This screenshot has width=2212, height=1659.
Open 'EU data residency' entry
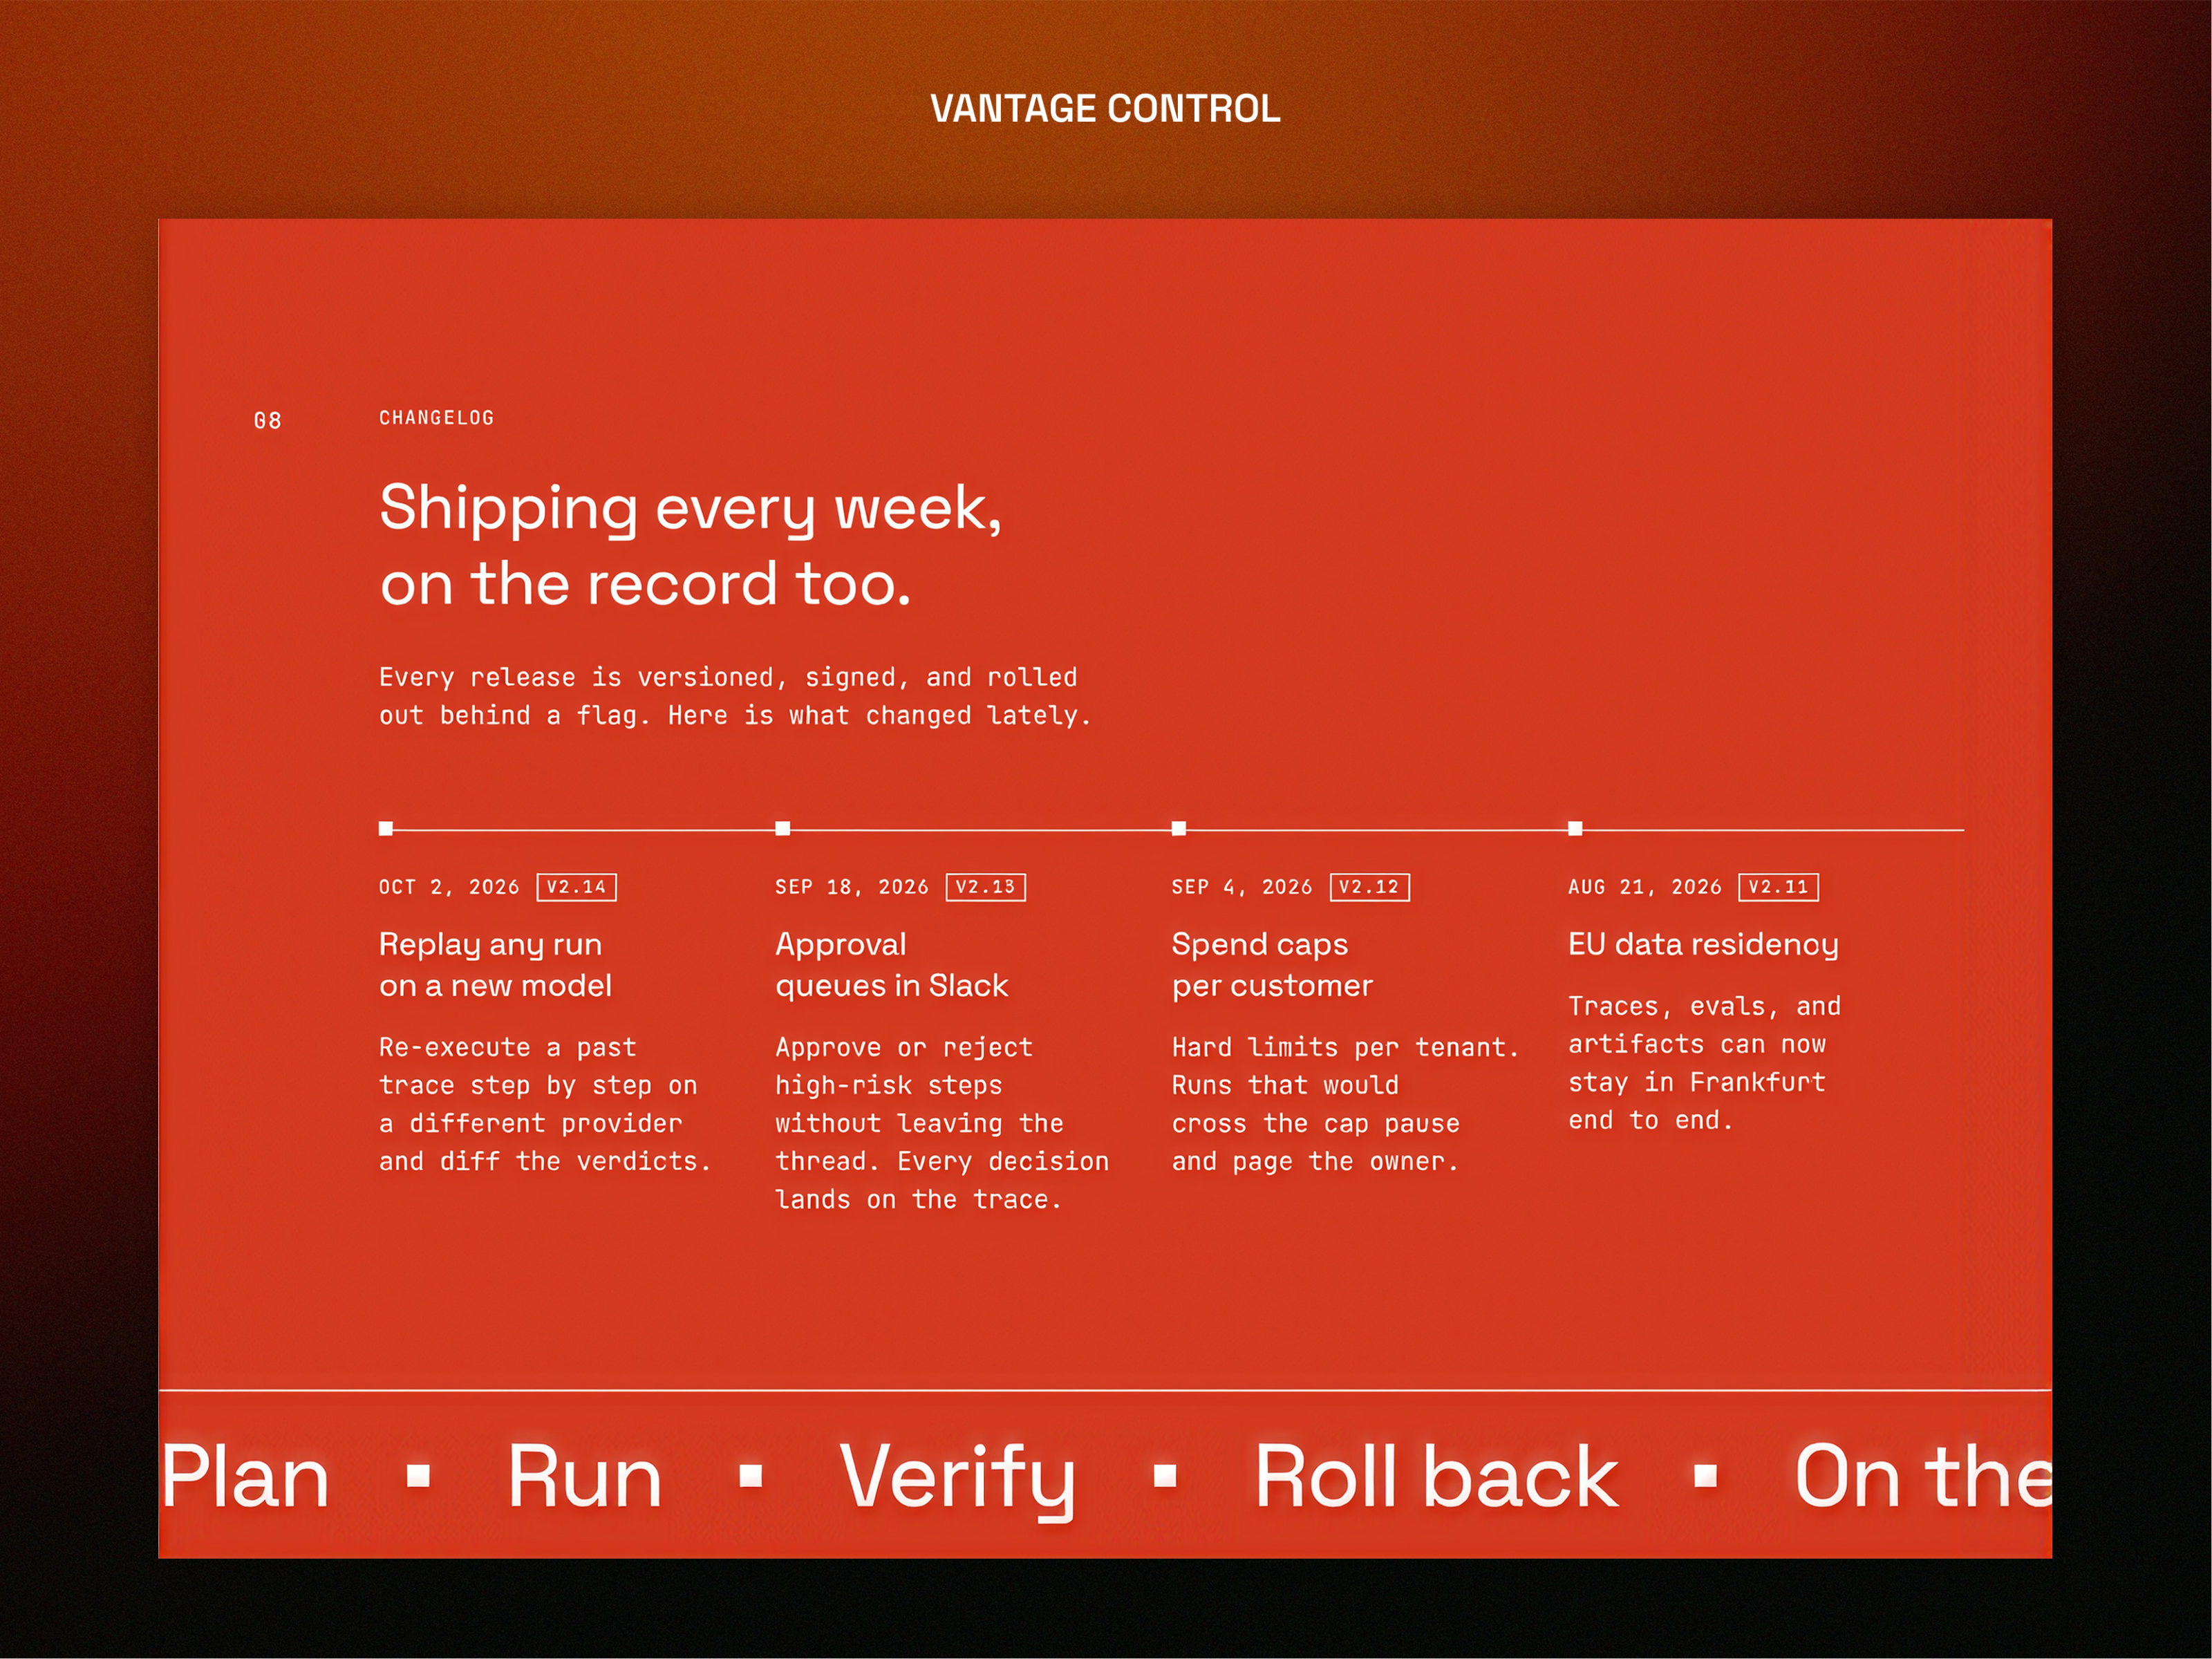(x=1703, y=945)
